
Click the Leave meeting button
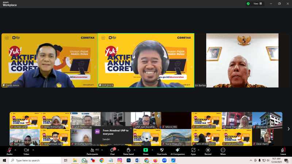283,150
